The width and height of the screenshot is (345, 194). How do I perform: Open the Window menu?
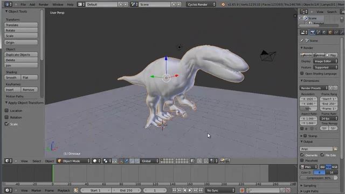[58, 4]
